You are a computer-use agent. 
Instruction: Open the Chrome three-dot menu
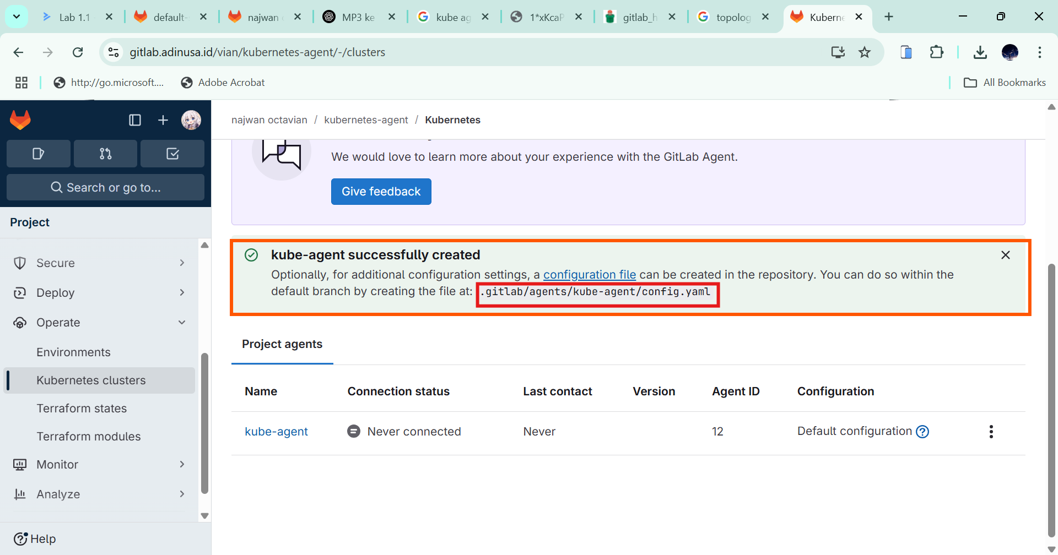tap(1040, 52)
